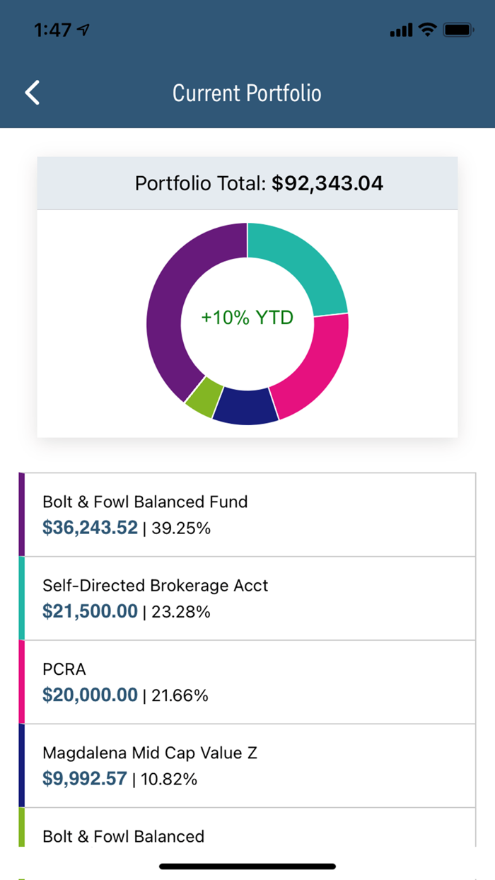Open the PCRA holding row

pos(248,682)
